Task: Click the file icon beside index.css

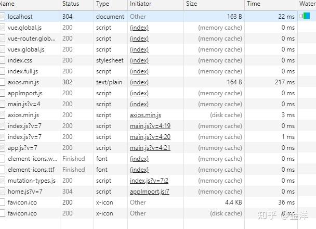Action: [x=3, y=60]
